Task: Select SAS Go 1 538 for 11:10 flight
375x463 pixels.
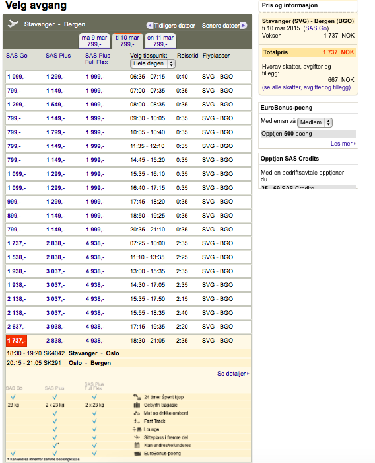Action: pyautogui.click(x=17, y=257)
